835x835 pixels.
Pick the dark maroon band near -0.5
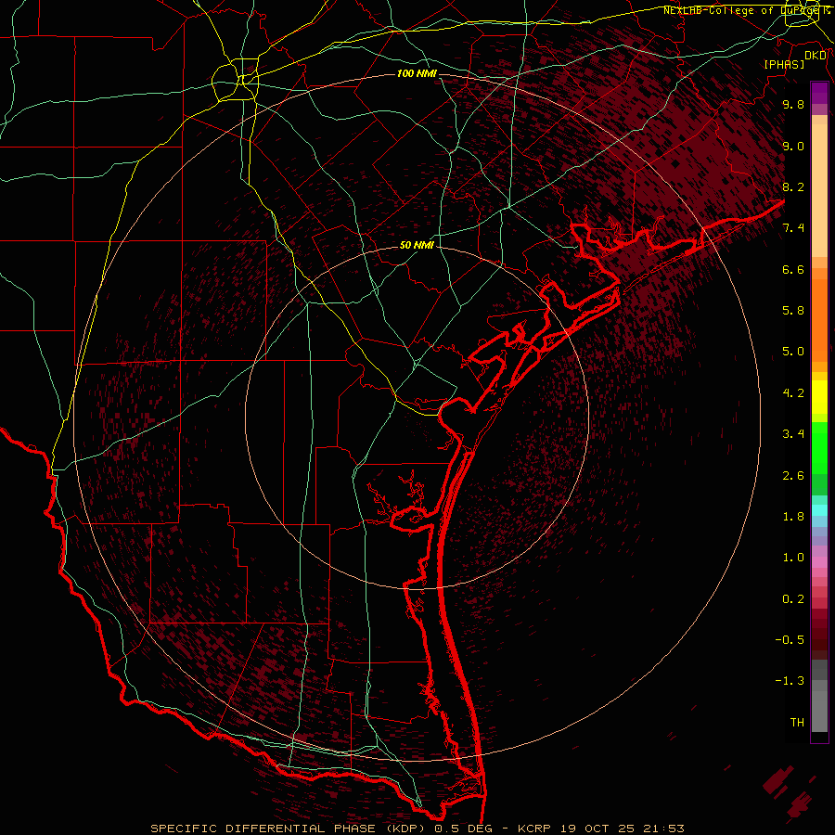(x=819, y=639)
